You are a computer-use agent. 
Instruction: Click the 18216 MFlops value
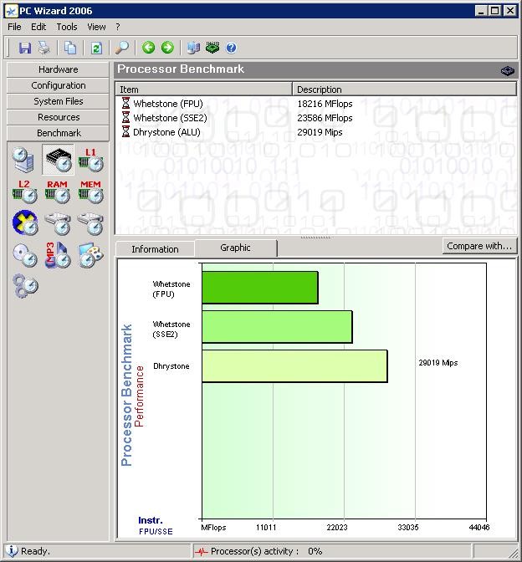coord(325,104)
